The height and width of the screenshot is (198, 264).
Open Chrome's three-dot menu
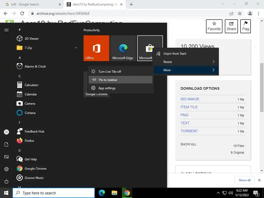[258, 13]
